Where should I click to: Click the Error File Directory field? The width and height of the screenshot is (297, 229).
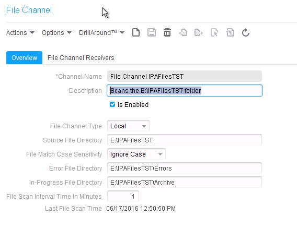pyautogui.click(x=185, y=168)
